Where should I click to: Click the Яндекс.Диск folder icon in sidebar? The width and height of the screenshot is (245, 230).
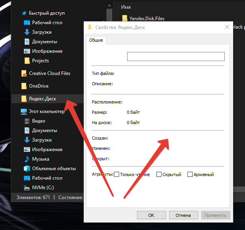point(24,98)
